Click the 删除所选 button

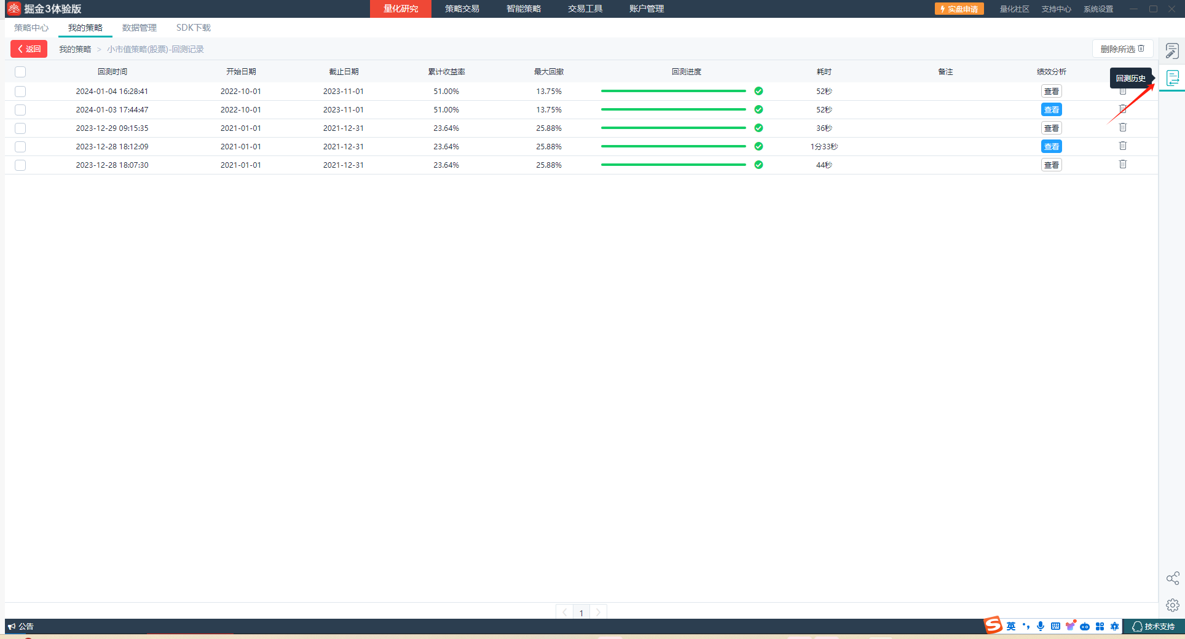(1122, 49)
